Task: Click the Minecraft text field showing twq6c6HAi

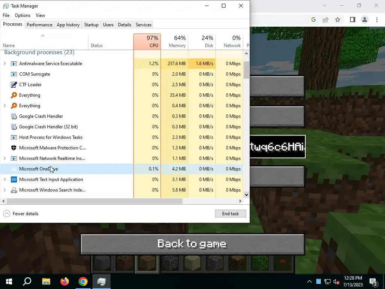Action: (277, 147)
